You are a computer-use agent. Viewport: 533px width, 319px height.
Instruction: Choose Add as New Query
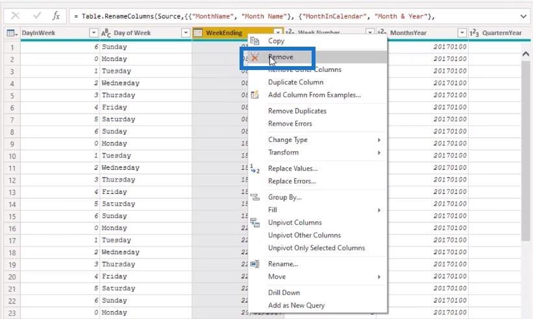pos(317,305)
